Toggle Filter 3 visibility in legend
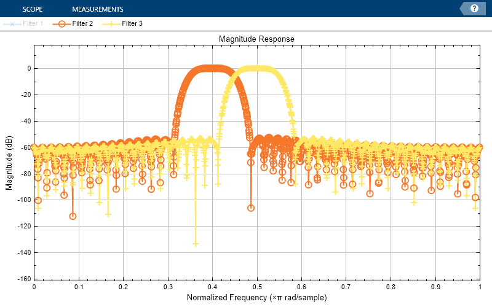 click(x=122, y=23)
